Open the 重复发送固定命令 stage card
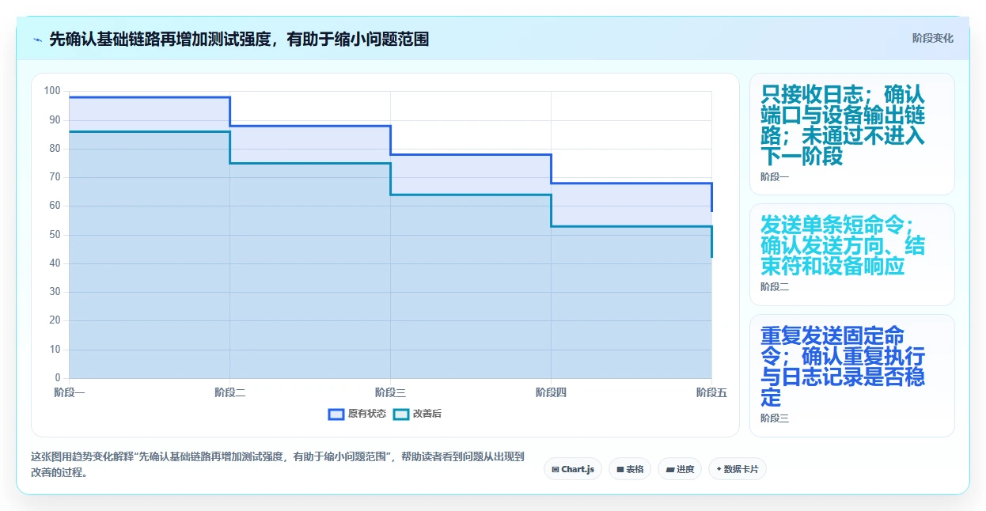 click(852, 376)
